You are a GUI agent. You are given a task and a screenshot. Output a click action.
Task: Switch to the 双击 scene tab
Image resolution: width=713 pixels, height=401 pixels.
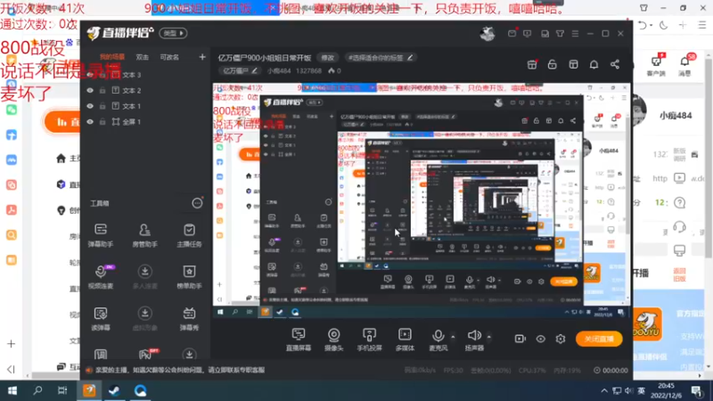pyautogui.click(x=143, y=57)
